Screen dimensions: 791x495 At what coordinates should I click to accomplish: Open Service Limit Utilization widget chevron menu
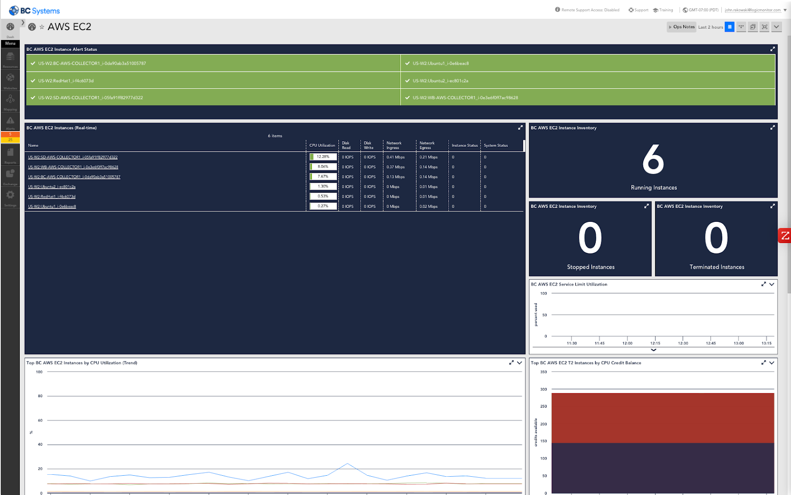[x=772, y=284]
